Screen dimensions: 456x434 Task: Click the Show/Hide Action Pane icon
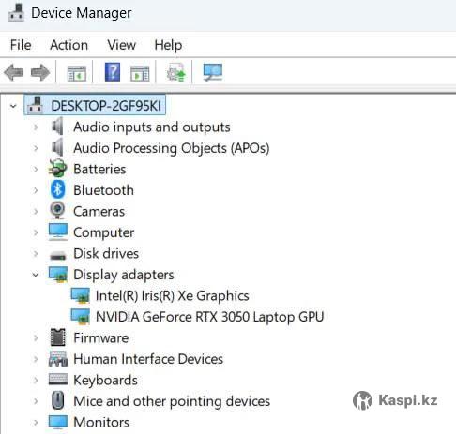[140, 73]
